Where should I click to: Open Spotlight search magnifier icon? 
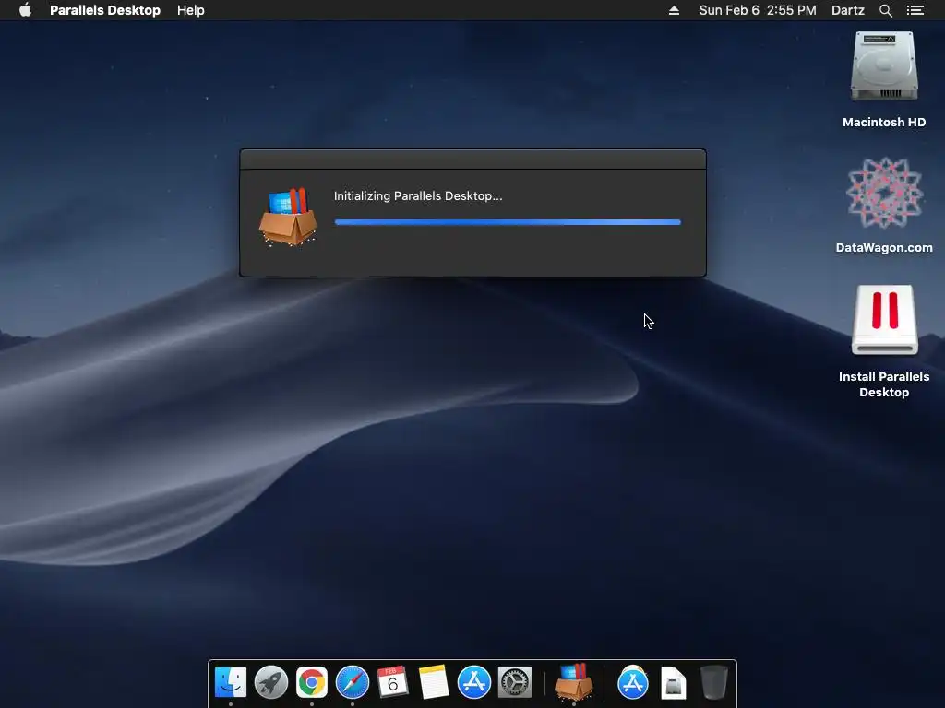point(885,10)
